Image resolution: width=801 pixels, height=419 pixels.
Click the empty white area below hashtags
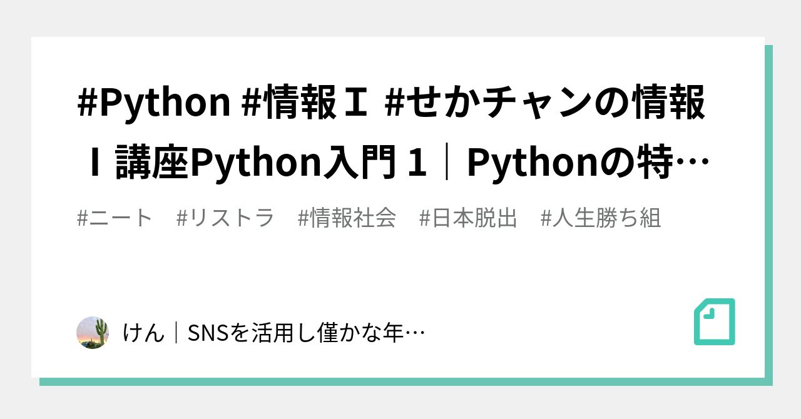click(x=400, y=269)
